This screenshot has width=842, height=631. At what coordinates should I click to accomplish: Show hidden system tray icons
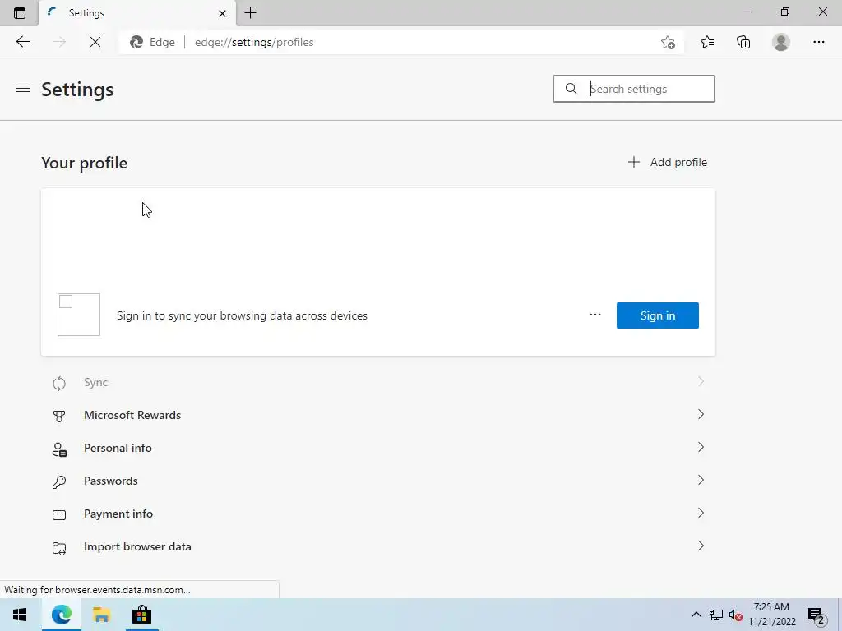point(696,615)
